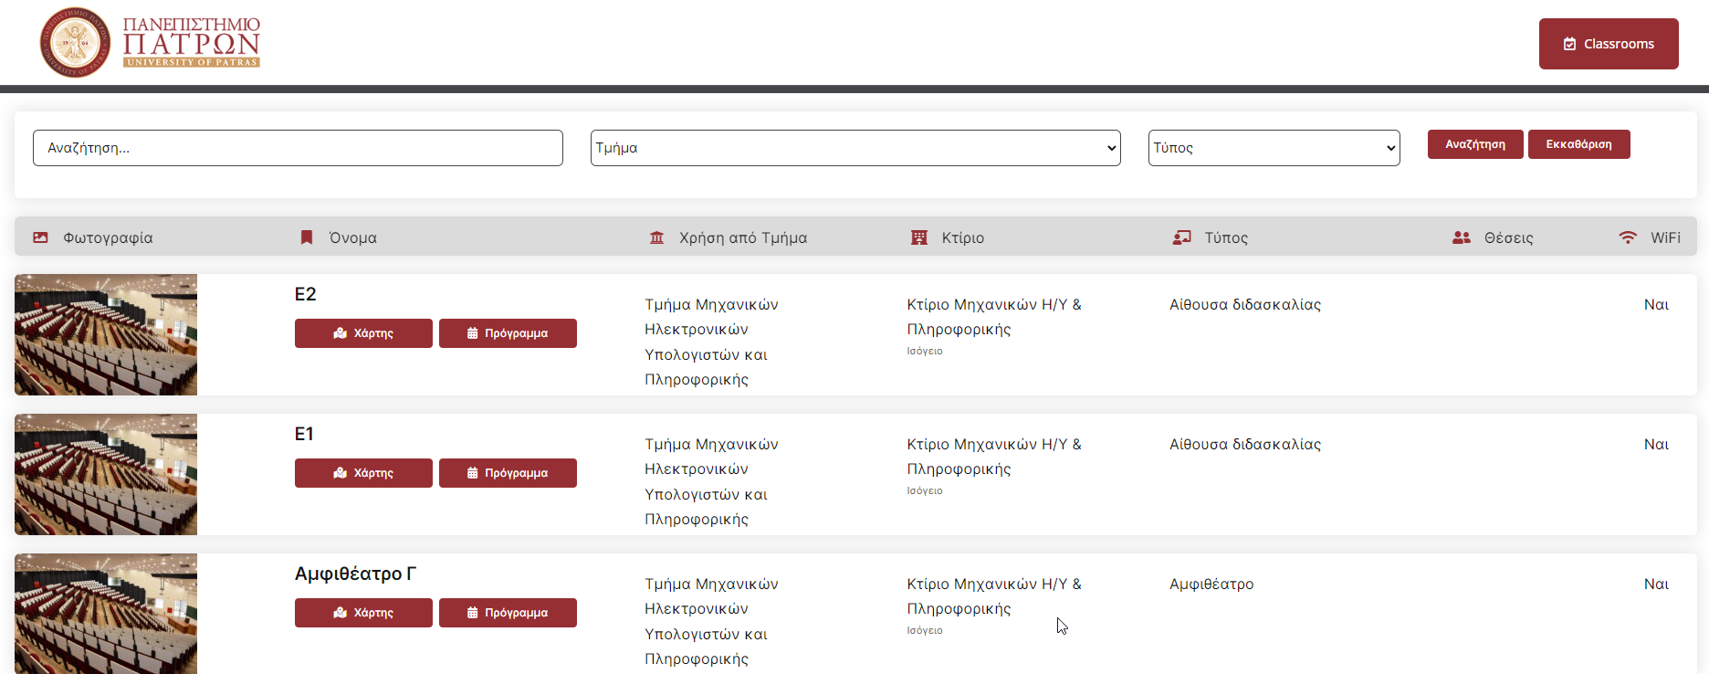The height and width of the screenshot is (674, 1709).
Task: Open the Τμήμα department dropdown
Action: 854,148
